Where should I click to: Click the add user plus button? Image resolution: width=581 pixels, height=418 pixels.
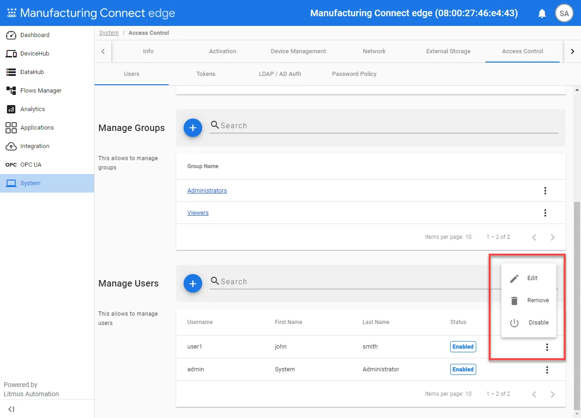click(193, 283)
